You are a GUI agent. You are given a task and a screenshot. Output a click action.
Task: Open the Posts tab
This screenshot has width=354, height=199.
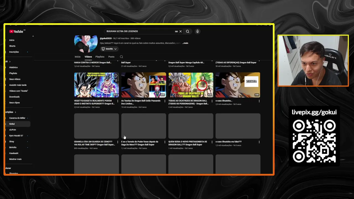coord(111,57)
